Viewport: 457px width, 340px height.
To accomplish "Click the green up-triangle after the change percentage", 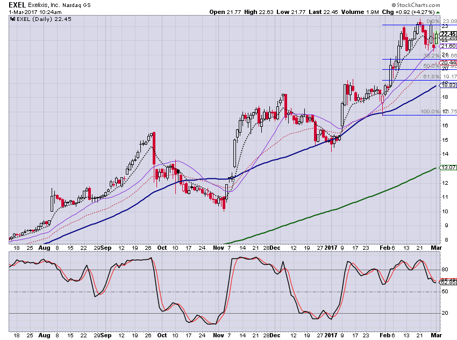I will point(438,12).
